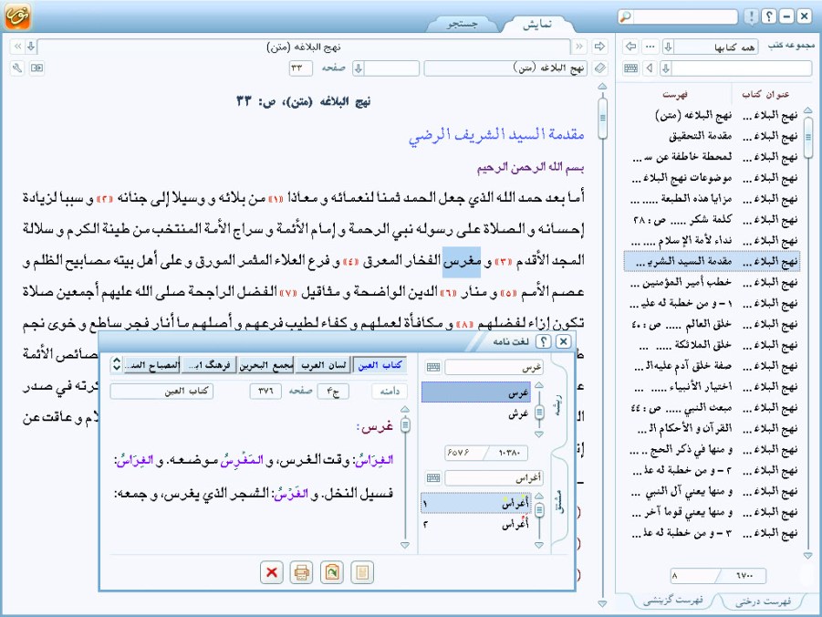Open the مشتق side tab in dictionary
The height and width of the screenshot is (617, 822).
click(x=559, y=501)
